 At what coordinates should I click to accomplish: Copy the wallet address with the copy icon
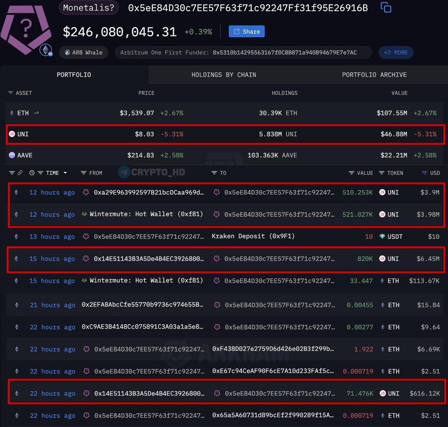pyautogui.click(x=386, y=7)
